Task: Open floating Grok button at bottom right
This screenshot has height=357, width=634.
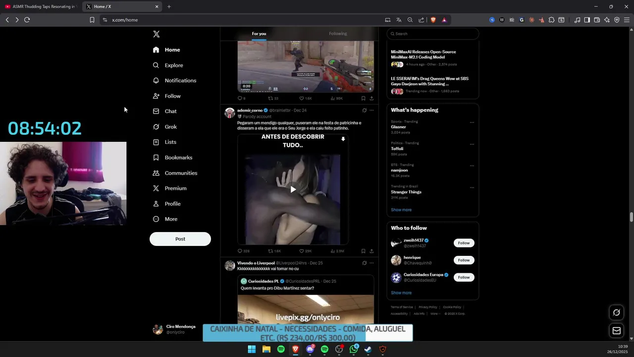Action: pyautogui.click(x=617, y=312)
